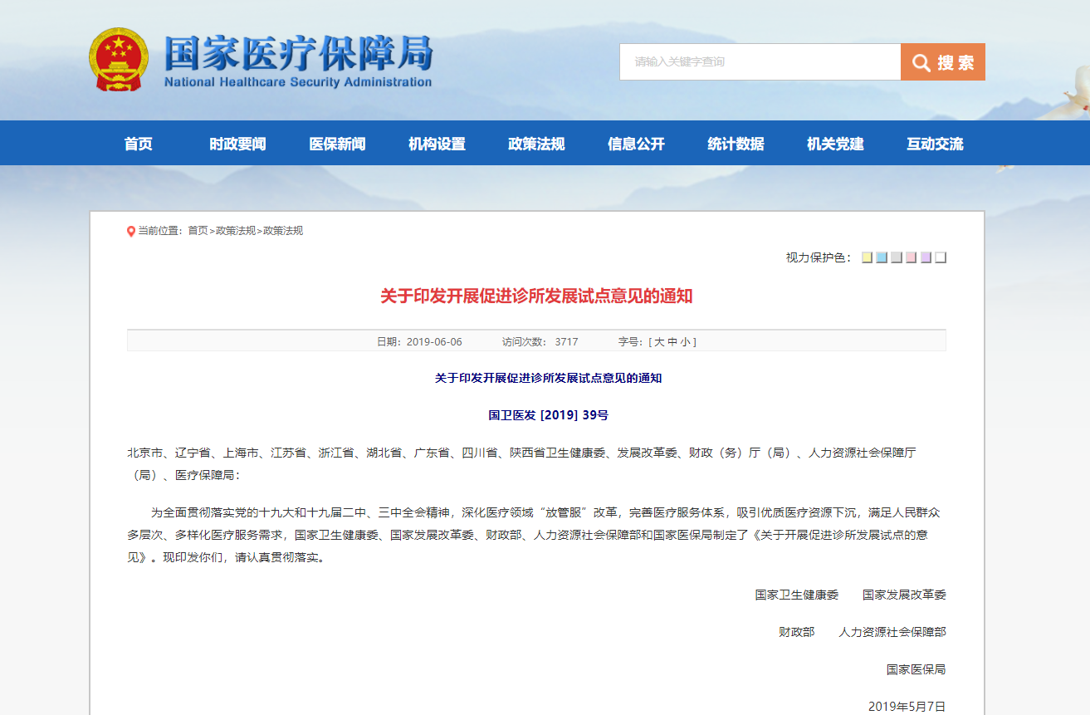Select the gray eye-protection color swatch
The image size is (1090, 715).
[897, 257]
